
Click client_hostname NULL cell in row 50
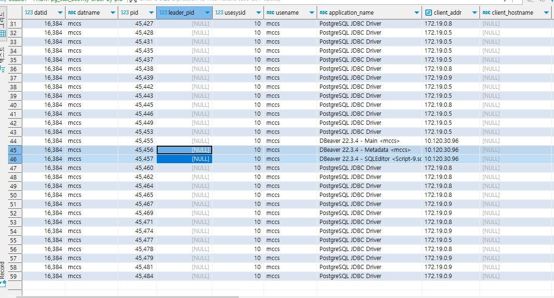[516, 195]
